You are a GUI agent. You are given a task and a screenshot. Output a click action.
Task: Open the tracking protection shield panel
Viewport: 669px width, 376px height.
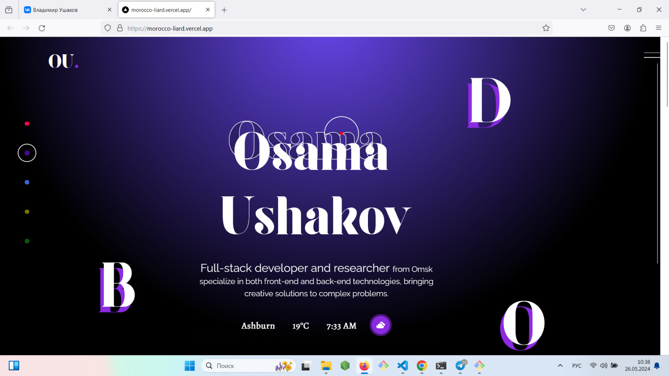click(x=108, y=28)
